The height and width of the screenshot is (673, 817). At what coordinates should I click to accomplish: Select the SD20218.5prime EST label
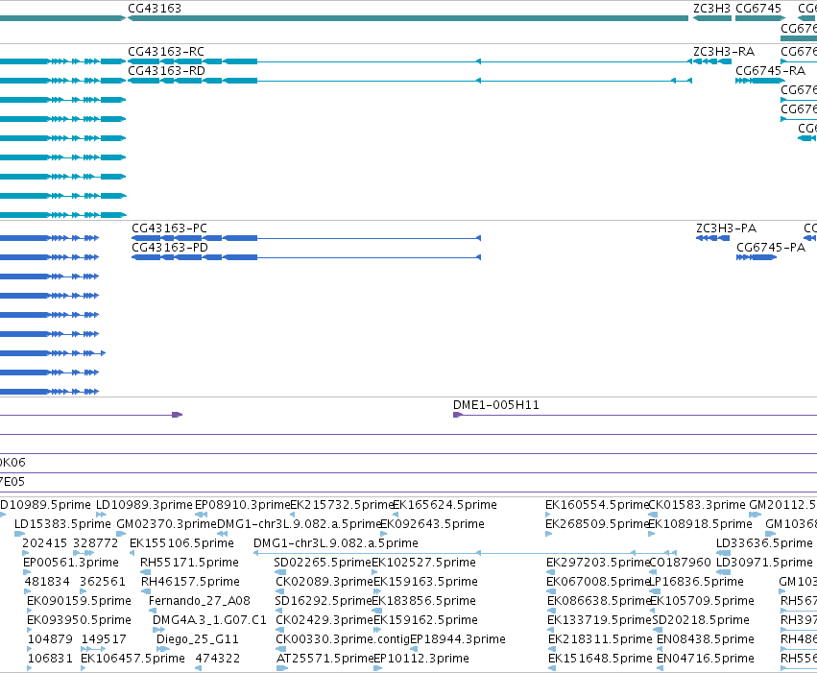click(x=701, y=620)
